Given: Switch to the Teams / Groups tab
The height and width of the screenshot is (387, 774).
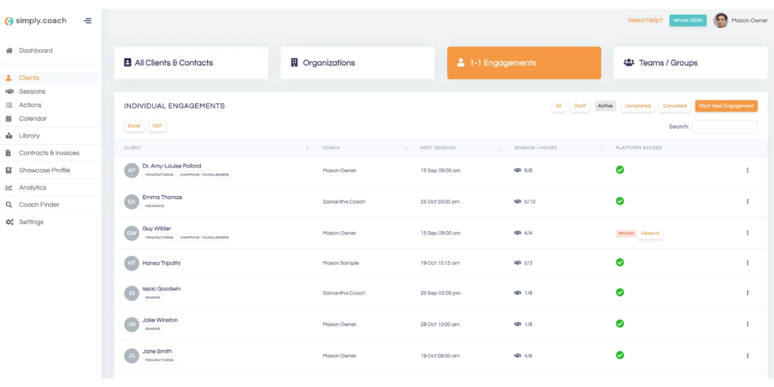Looking at the screenshot, I should coord(690,63).
